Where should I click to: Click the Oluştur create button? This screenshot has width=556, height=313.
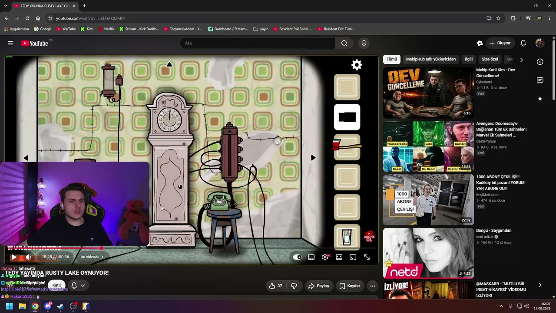(x=500, y=43)
